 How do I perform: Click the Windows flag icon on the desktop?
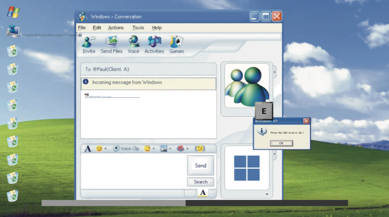(13, 11)
